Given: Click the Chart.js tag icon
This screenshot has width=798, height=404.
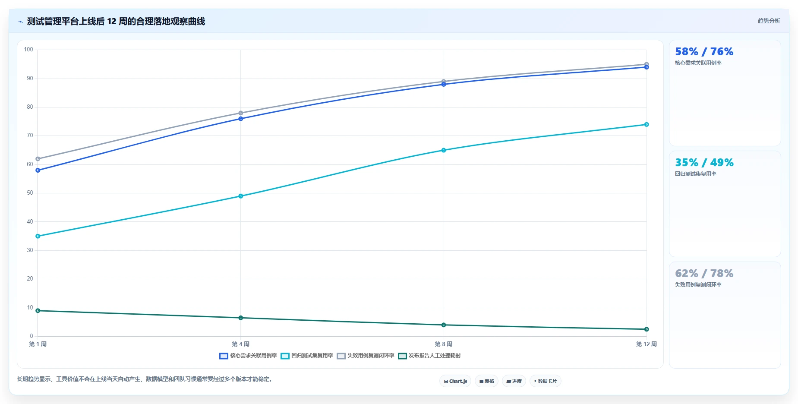Looking at the screenshot, I should (x=446, y=382).
